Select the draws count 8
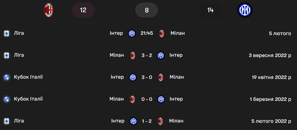The image size is (297, 130). click(x=147, y=10)
